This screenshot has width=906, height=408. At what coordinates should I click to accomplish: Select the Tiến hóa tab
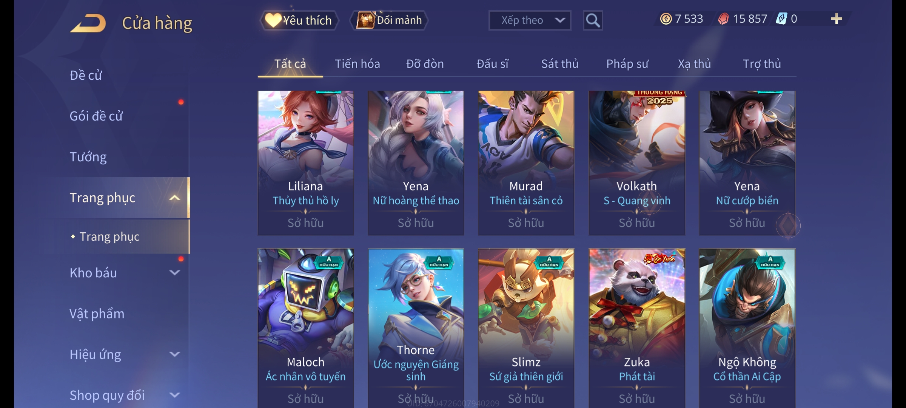pos(357,64)
